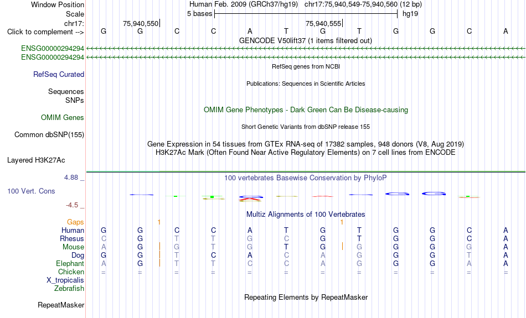The height and width of the screenshot is (318, 526).
Task: Open the 'RepeatMasker' track label
Action: [61, 305]
